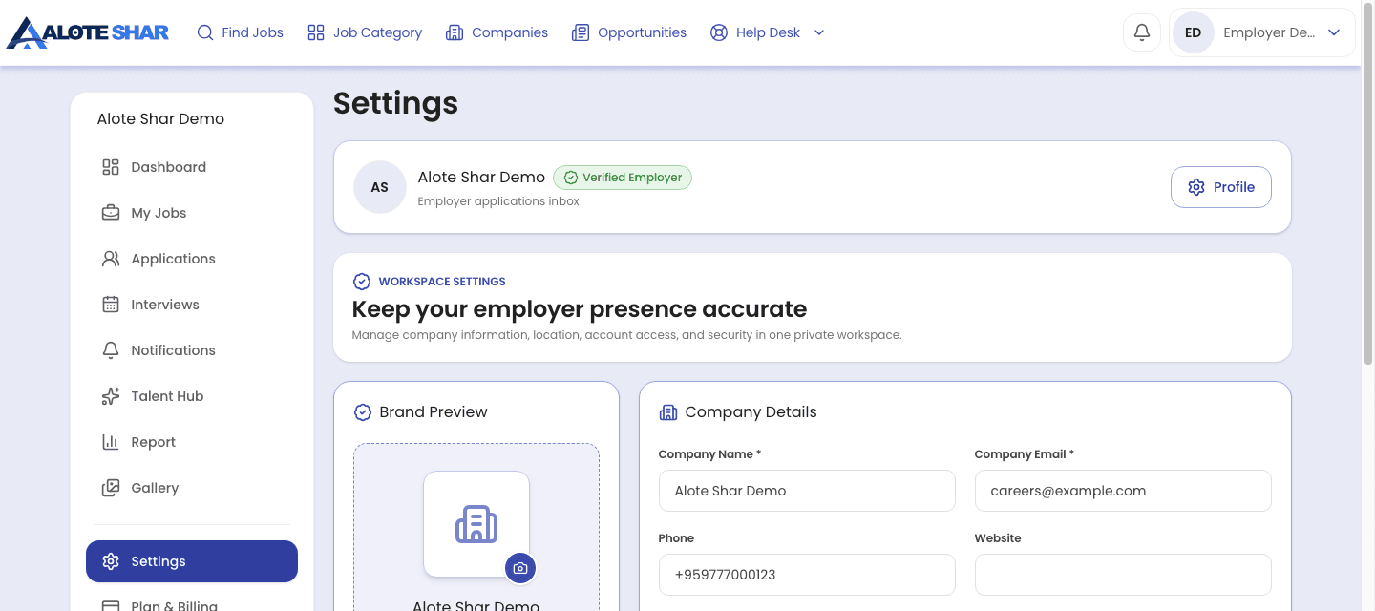Expand the Help Desk dropdown chevron
Image resolution: width=1375 pixels, height=611 pixels.
(819, 32)
